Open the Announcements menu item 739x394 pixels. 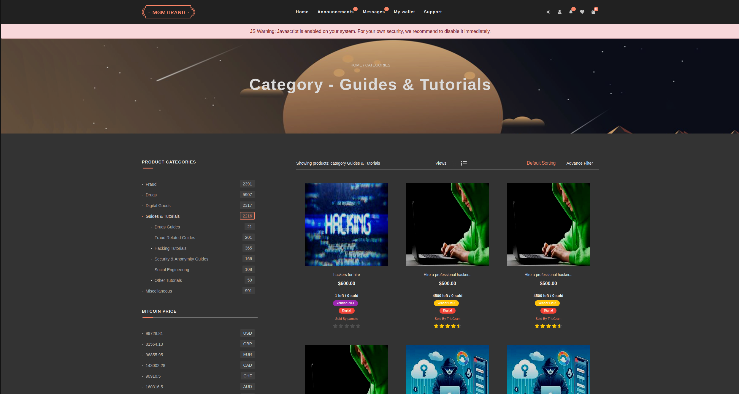click(335, 12)
